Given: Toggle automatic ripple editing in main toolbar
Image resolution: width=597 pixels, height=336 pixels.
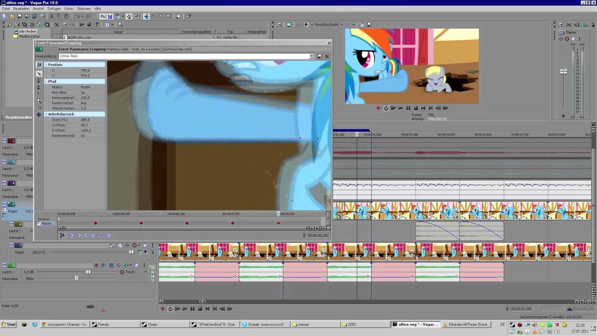Looking at the screenshot, I should point(117,16).
